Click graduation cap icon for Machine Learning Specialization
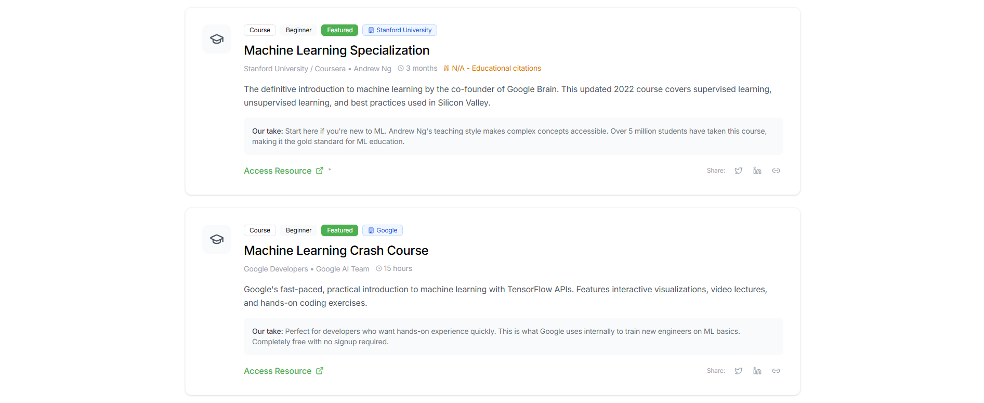This screenshot has height=403, width=984. [217, 39]
